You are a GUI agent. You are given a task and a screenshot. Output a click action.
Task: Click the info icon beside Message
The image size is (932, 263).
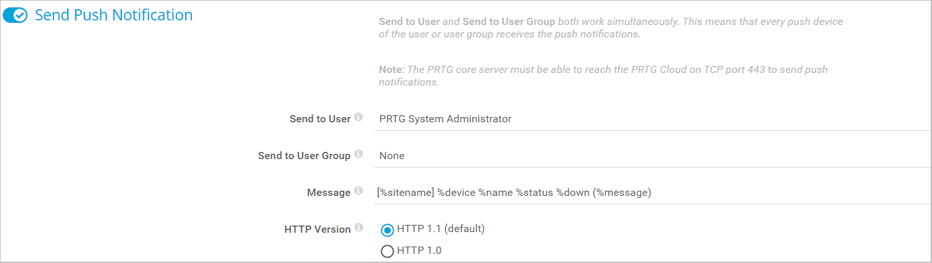coord(359,191)
